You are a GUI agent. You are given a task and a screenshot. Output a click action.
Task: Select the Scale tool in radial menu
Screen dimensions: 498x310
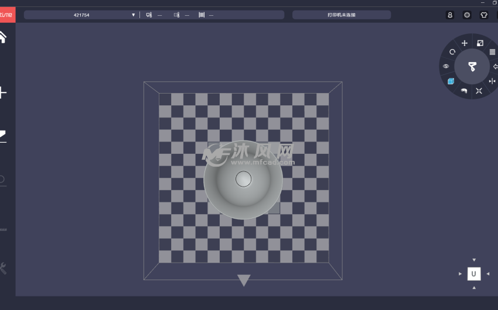point(480,43)
